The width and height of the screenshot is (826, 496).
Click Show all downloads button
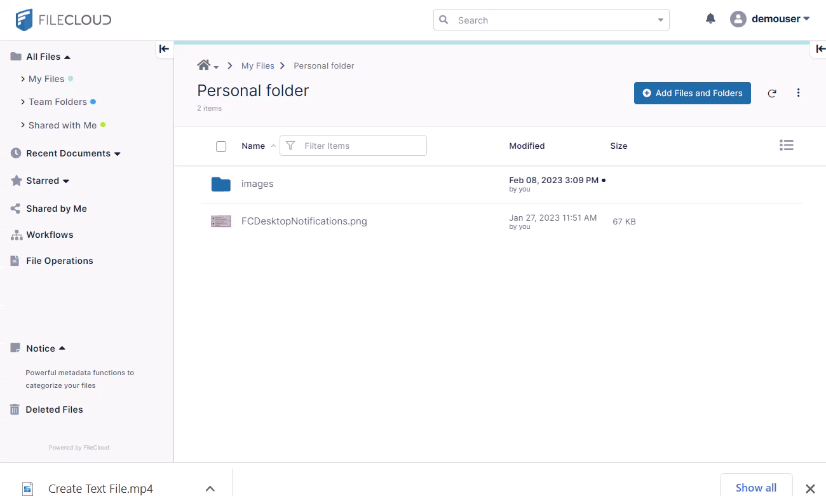(x=755, y=488)
